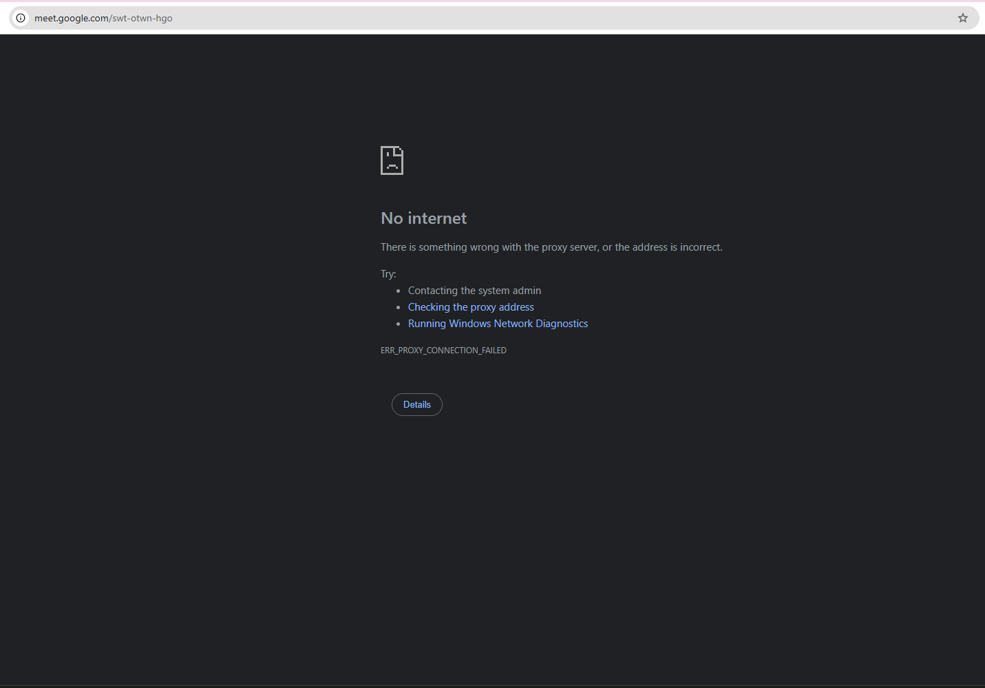The height and width of the screenshot is (688, 985).
Task: Bookmark this page with the star icon
Action: click(963, 18)
